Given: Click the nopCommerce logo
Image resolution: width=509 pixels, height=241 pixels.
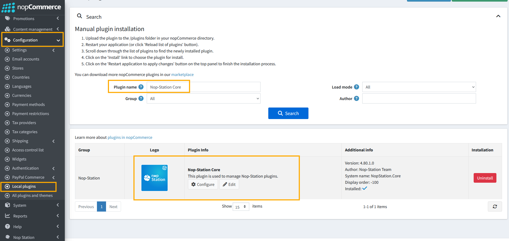Looking at the screenshot, I should click(x=31, y=7).
